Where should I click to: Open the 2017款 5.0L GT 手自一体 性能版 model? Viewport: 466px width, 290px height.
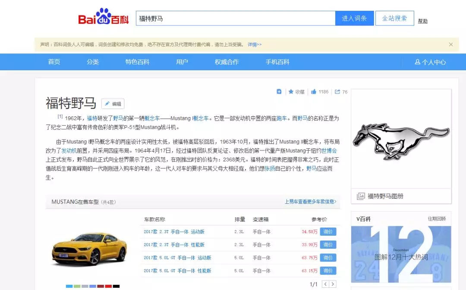coord(177,271)
